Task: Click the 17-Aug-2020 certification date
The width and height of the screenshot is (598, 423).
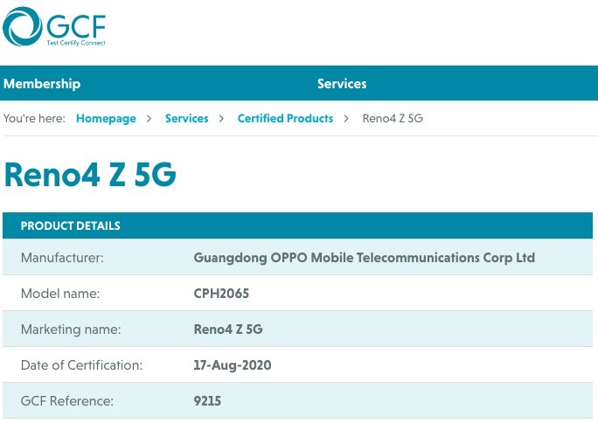Action: [x=233, y=365]
